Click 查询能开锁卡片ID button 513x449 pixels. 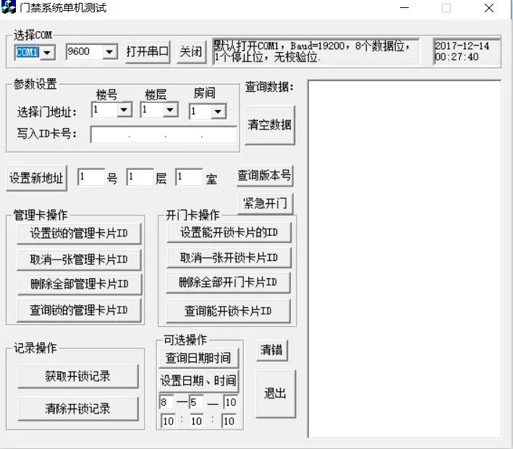point(229,311)
